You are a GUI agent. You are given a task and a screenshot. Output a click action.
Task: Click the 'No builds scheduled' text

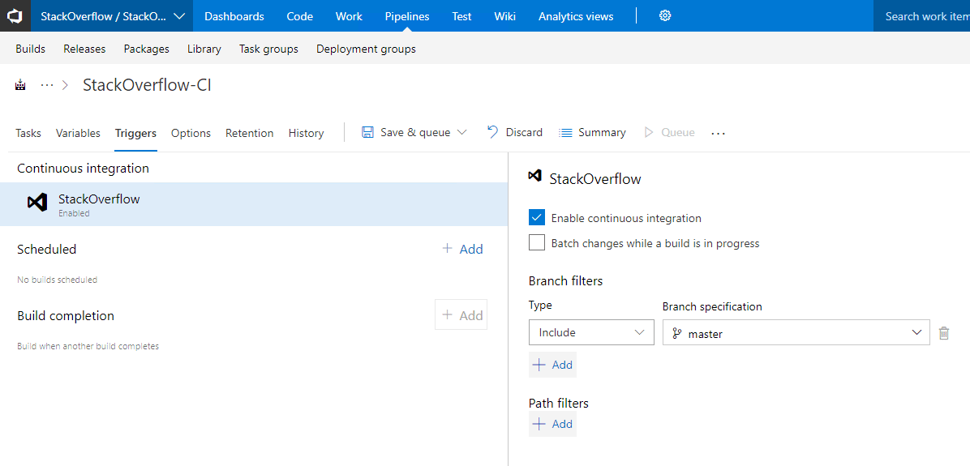tap(57, 280)
